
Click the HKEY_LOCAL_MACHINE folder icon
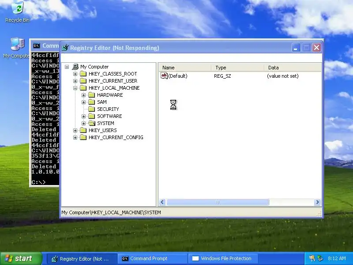(83, 88)
